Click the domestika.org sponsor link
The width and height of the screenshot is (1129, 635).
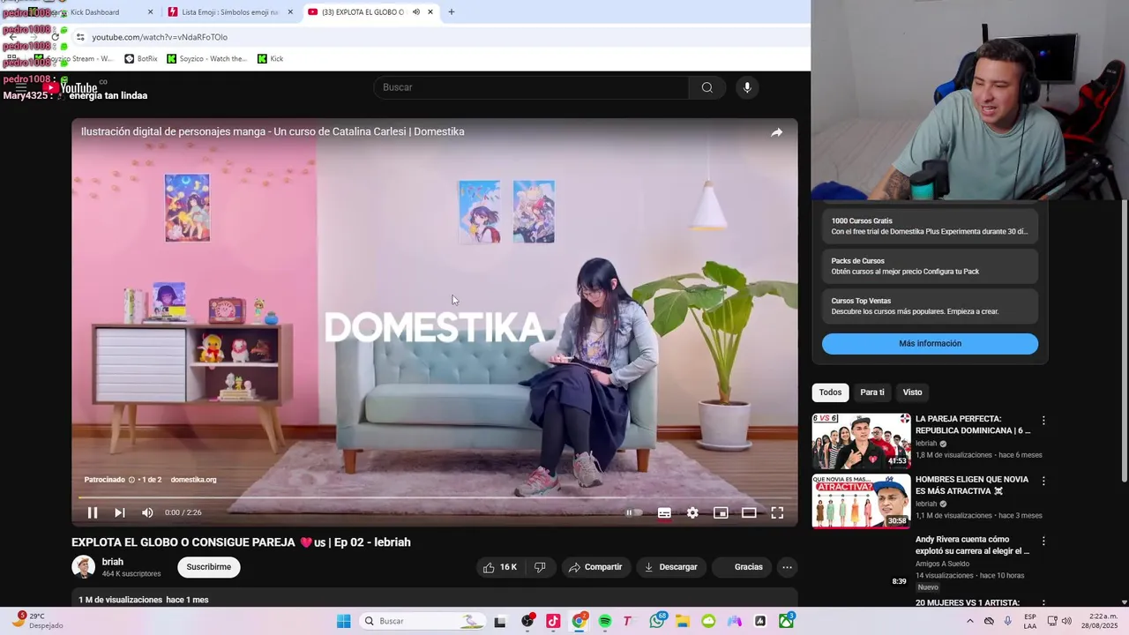[x=193, y=480]
